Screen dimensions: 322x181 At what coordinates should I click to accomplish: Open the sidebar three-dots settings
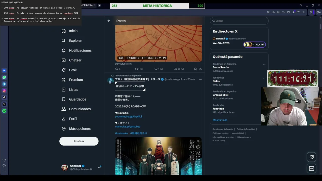tap(4, 171)
